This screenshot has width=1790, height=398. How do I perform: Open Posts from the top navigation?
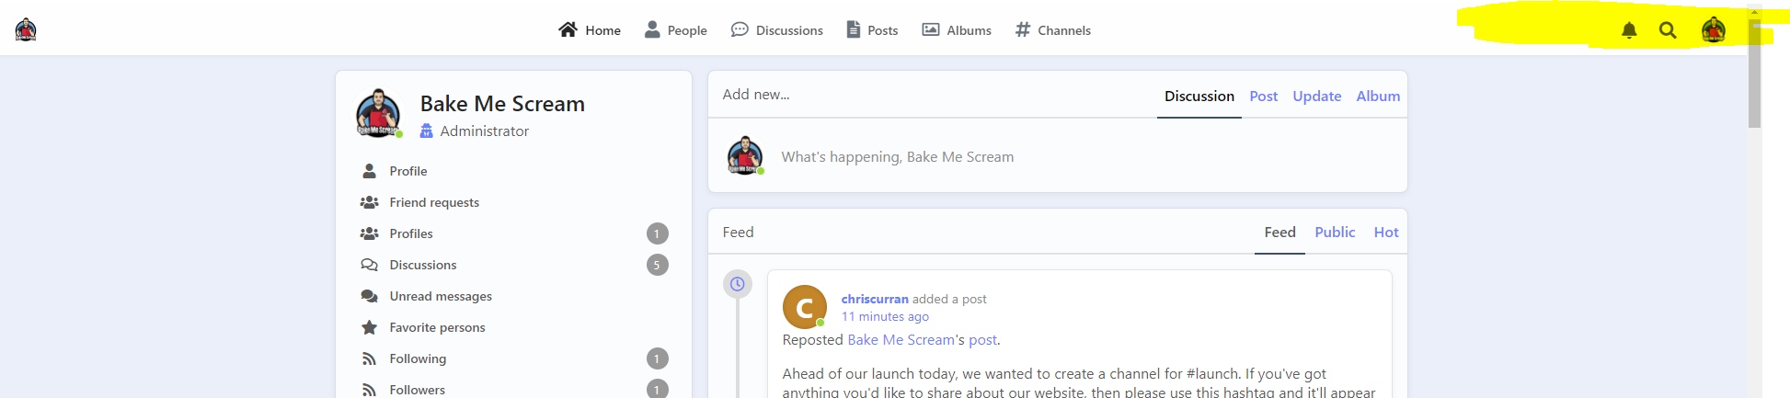click(872, 30)
